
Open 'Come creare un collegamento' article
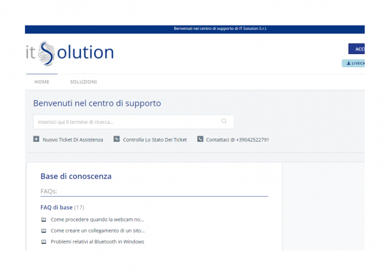pos(97,231)
